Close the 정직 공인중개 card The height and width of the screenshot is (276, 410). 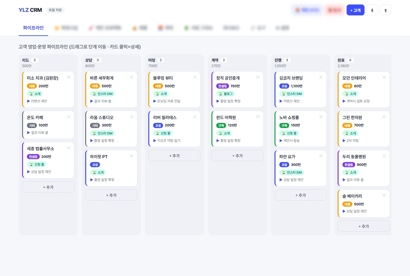258,77
